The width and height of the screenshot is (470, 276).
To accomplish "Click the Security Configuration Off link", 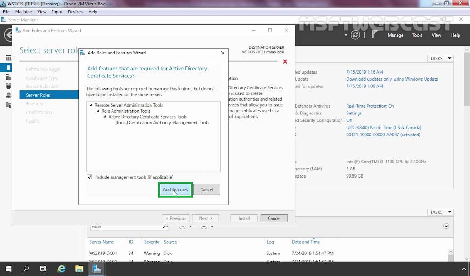I will (349, 120).
